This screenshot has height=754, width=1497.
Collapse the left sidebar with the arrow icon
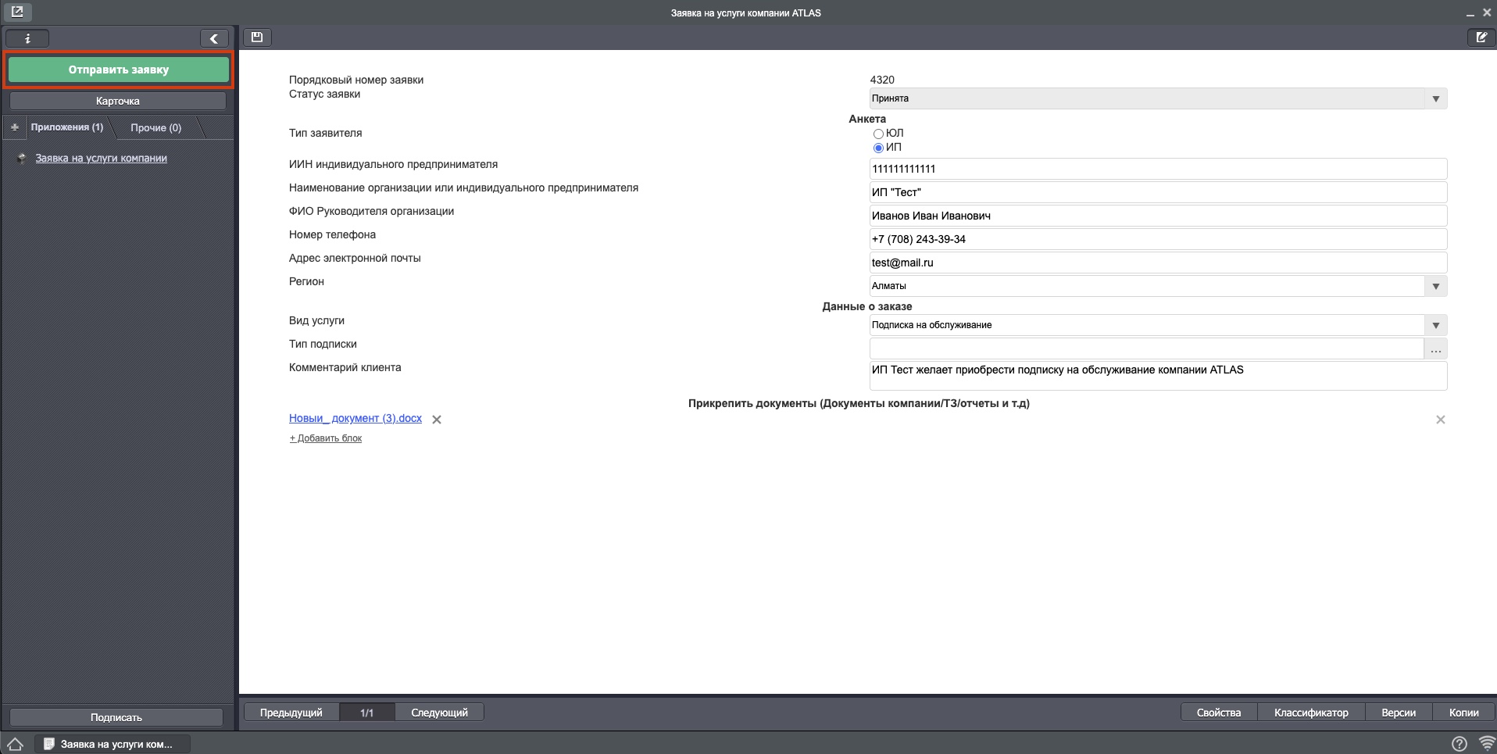[x=214, y=38]
